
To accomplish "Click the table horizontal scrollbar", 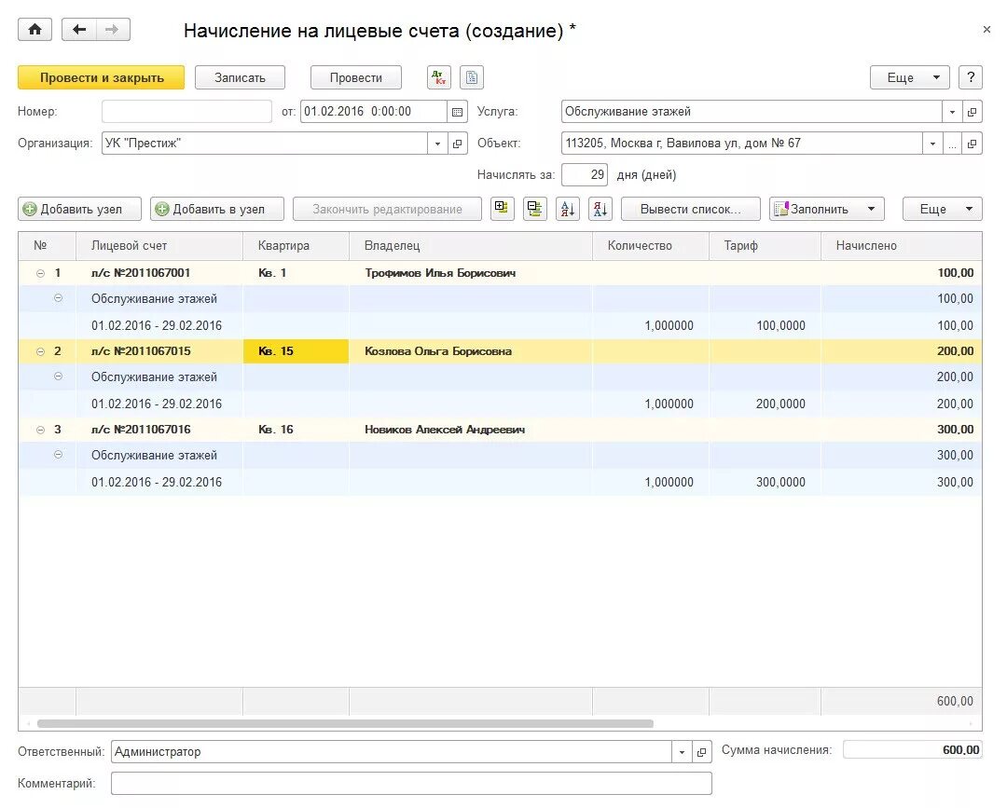I will (x=345, y=723).
